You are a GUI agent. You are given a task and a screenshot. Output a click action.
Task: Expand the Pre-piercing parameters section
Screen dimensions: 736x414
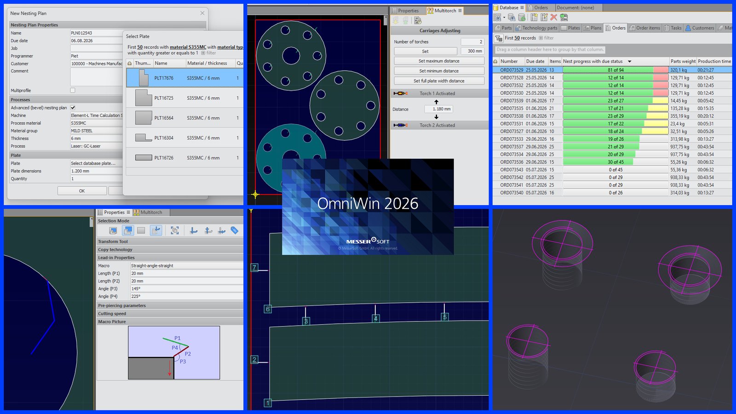point(170,305)
